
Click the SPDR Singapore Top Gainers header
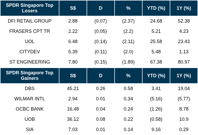coord(30,76)
